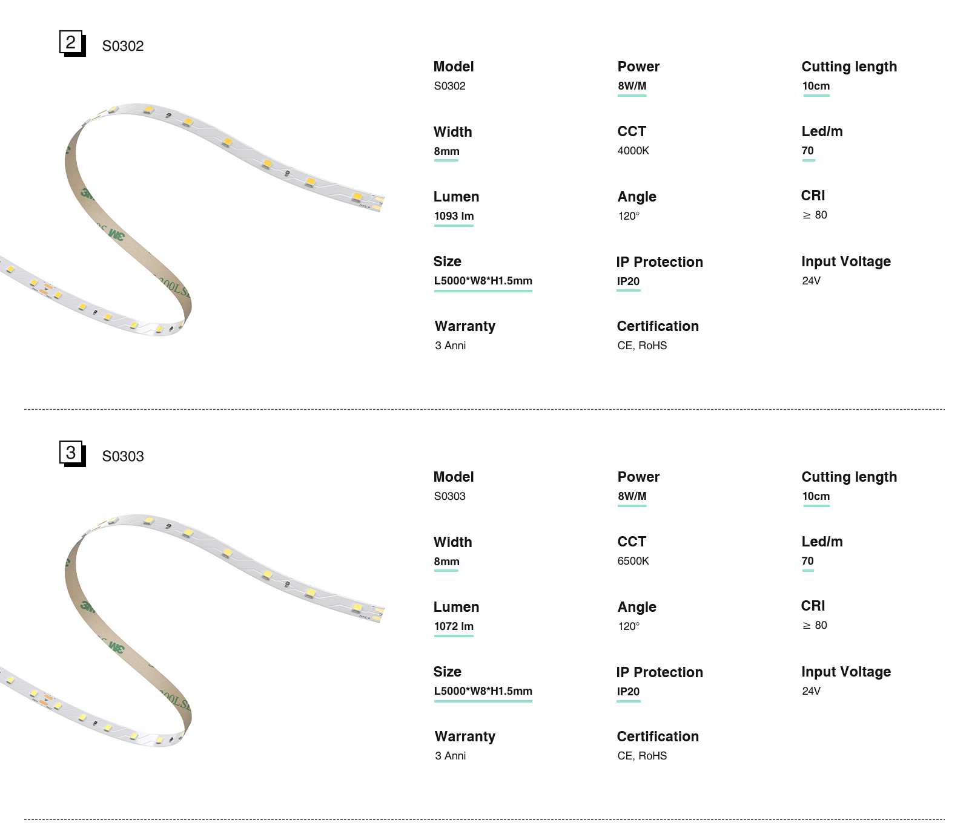This screenshot has width=969, height=823.
Task: Click the S0302 model value text
Action: 449,86
